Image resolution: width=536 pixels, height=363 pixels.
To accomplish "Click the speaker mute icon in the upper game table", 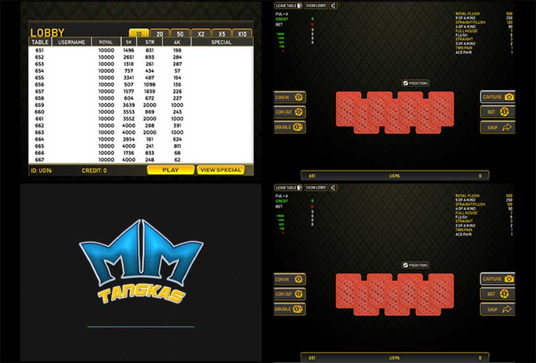I will [333, 6].
